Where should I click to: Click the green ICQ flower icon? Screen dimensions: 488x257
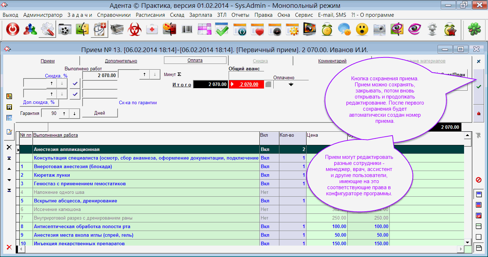point(474,30)
